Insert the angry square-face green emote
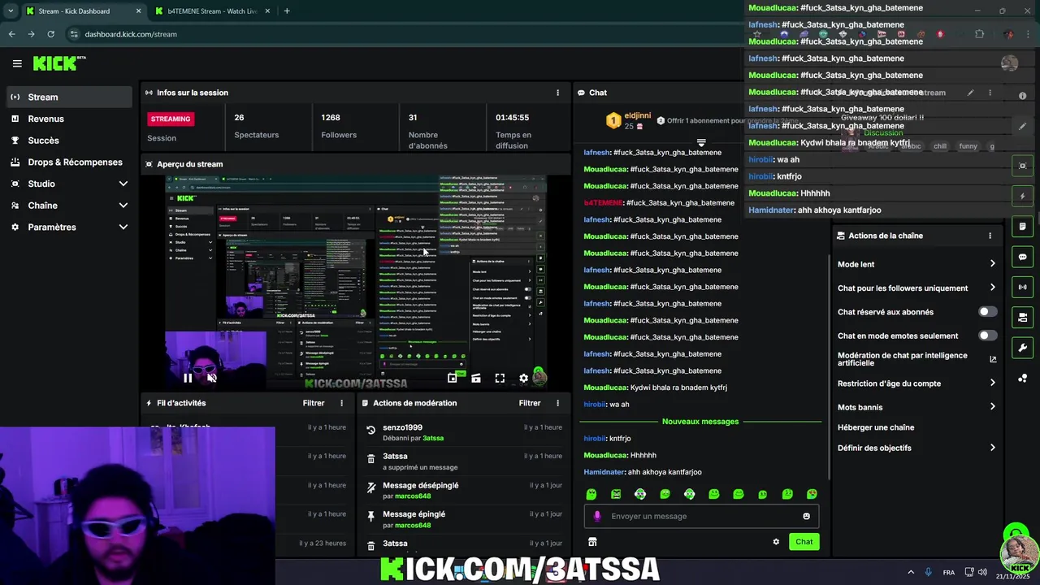Image resolution: width=1040 pixels, height=585 pixels. [x=616, y=494]
